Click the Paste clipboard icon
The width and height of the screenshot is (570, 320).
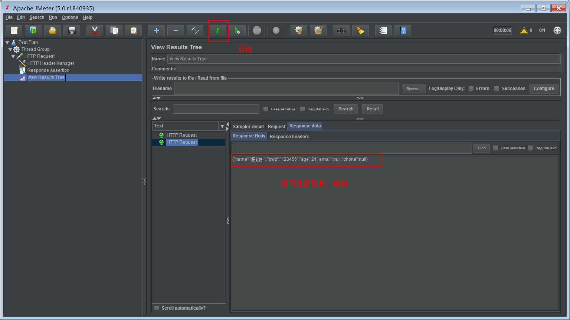tap(134, 30)
